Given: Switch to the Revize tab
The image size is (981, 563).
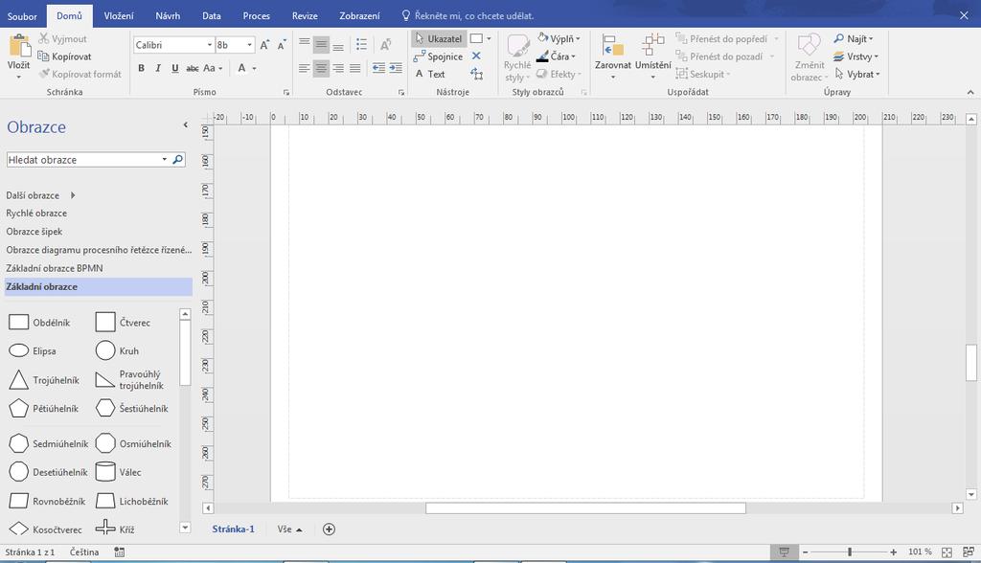Looking at the screenshot, I should 305,15.
